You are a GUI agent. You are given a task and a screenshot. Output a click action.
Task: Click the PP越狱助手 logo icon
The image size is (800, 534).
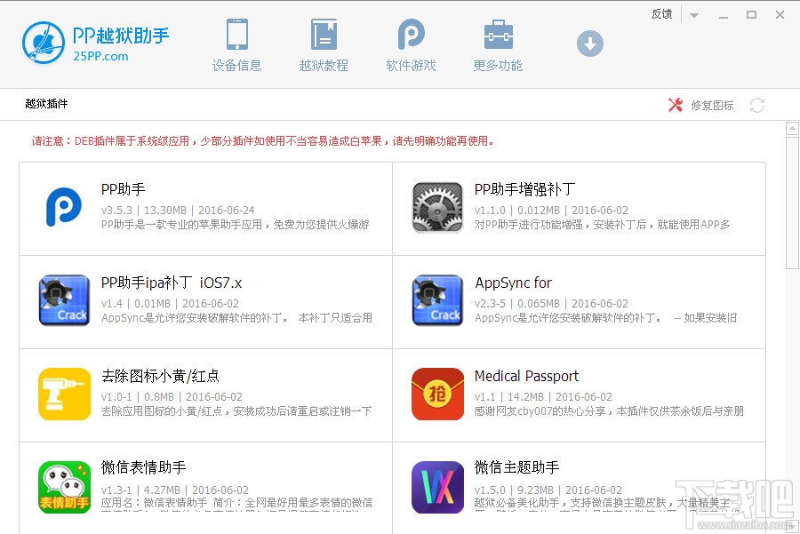44,43
